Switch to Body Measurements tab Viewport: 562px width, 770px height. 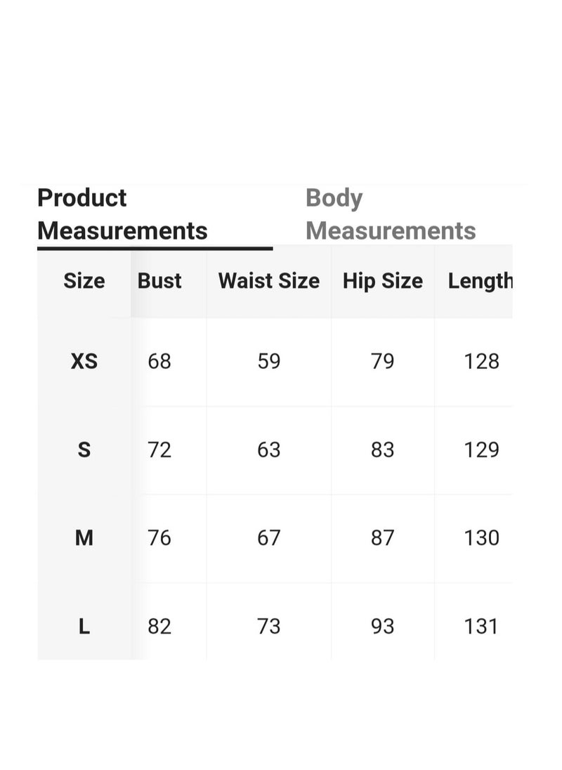[390, 214]
